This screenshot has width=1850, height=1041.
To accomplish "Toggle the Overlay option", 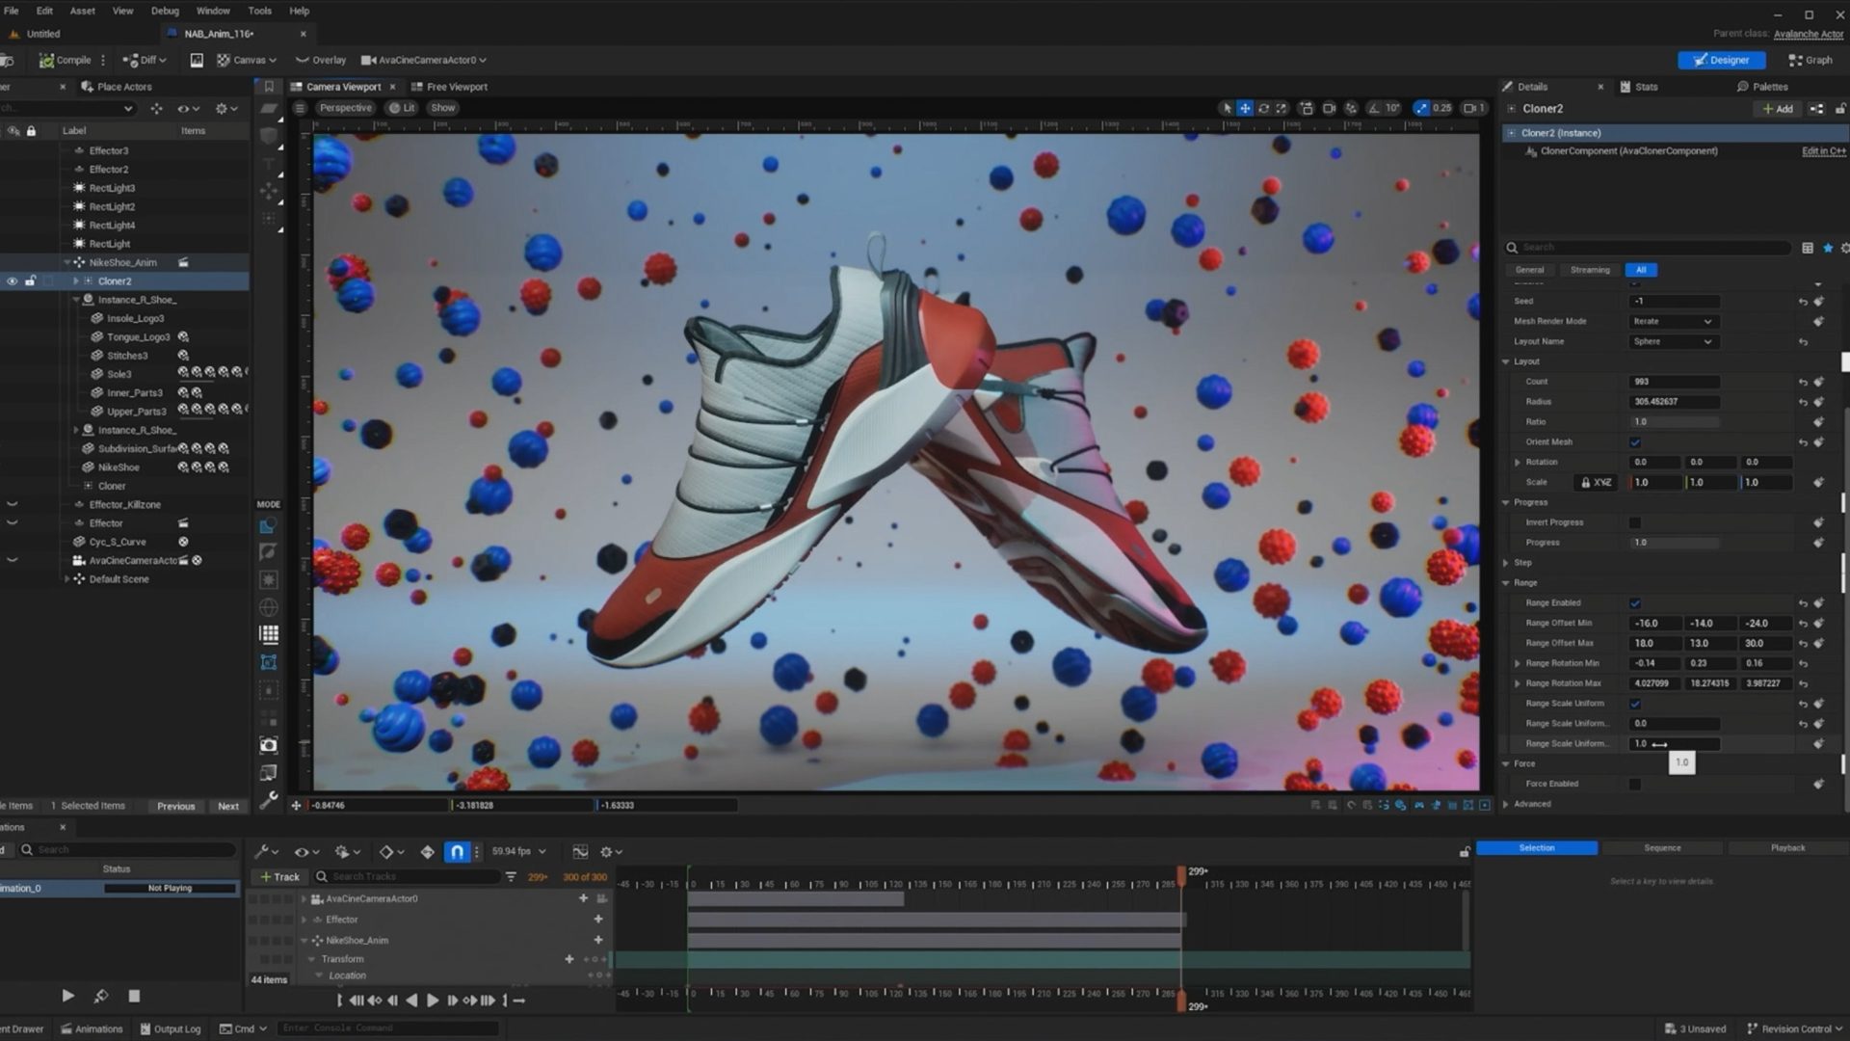I will click(x=321, y=60).
